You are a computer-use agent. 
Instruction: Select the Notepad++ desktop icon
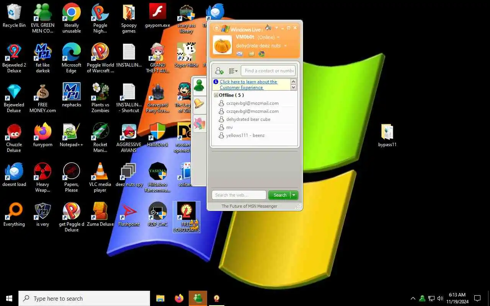72,135
